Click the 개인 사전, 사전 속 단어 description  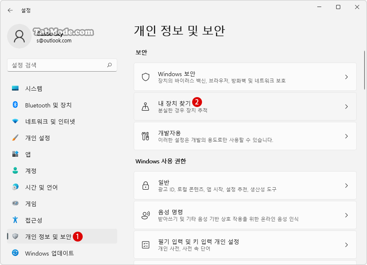coord(184,249)
